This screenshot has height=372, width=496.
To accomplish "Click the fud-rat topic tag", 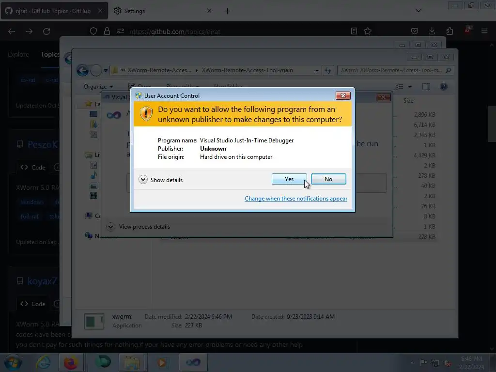I will tap(30, 217).
